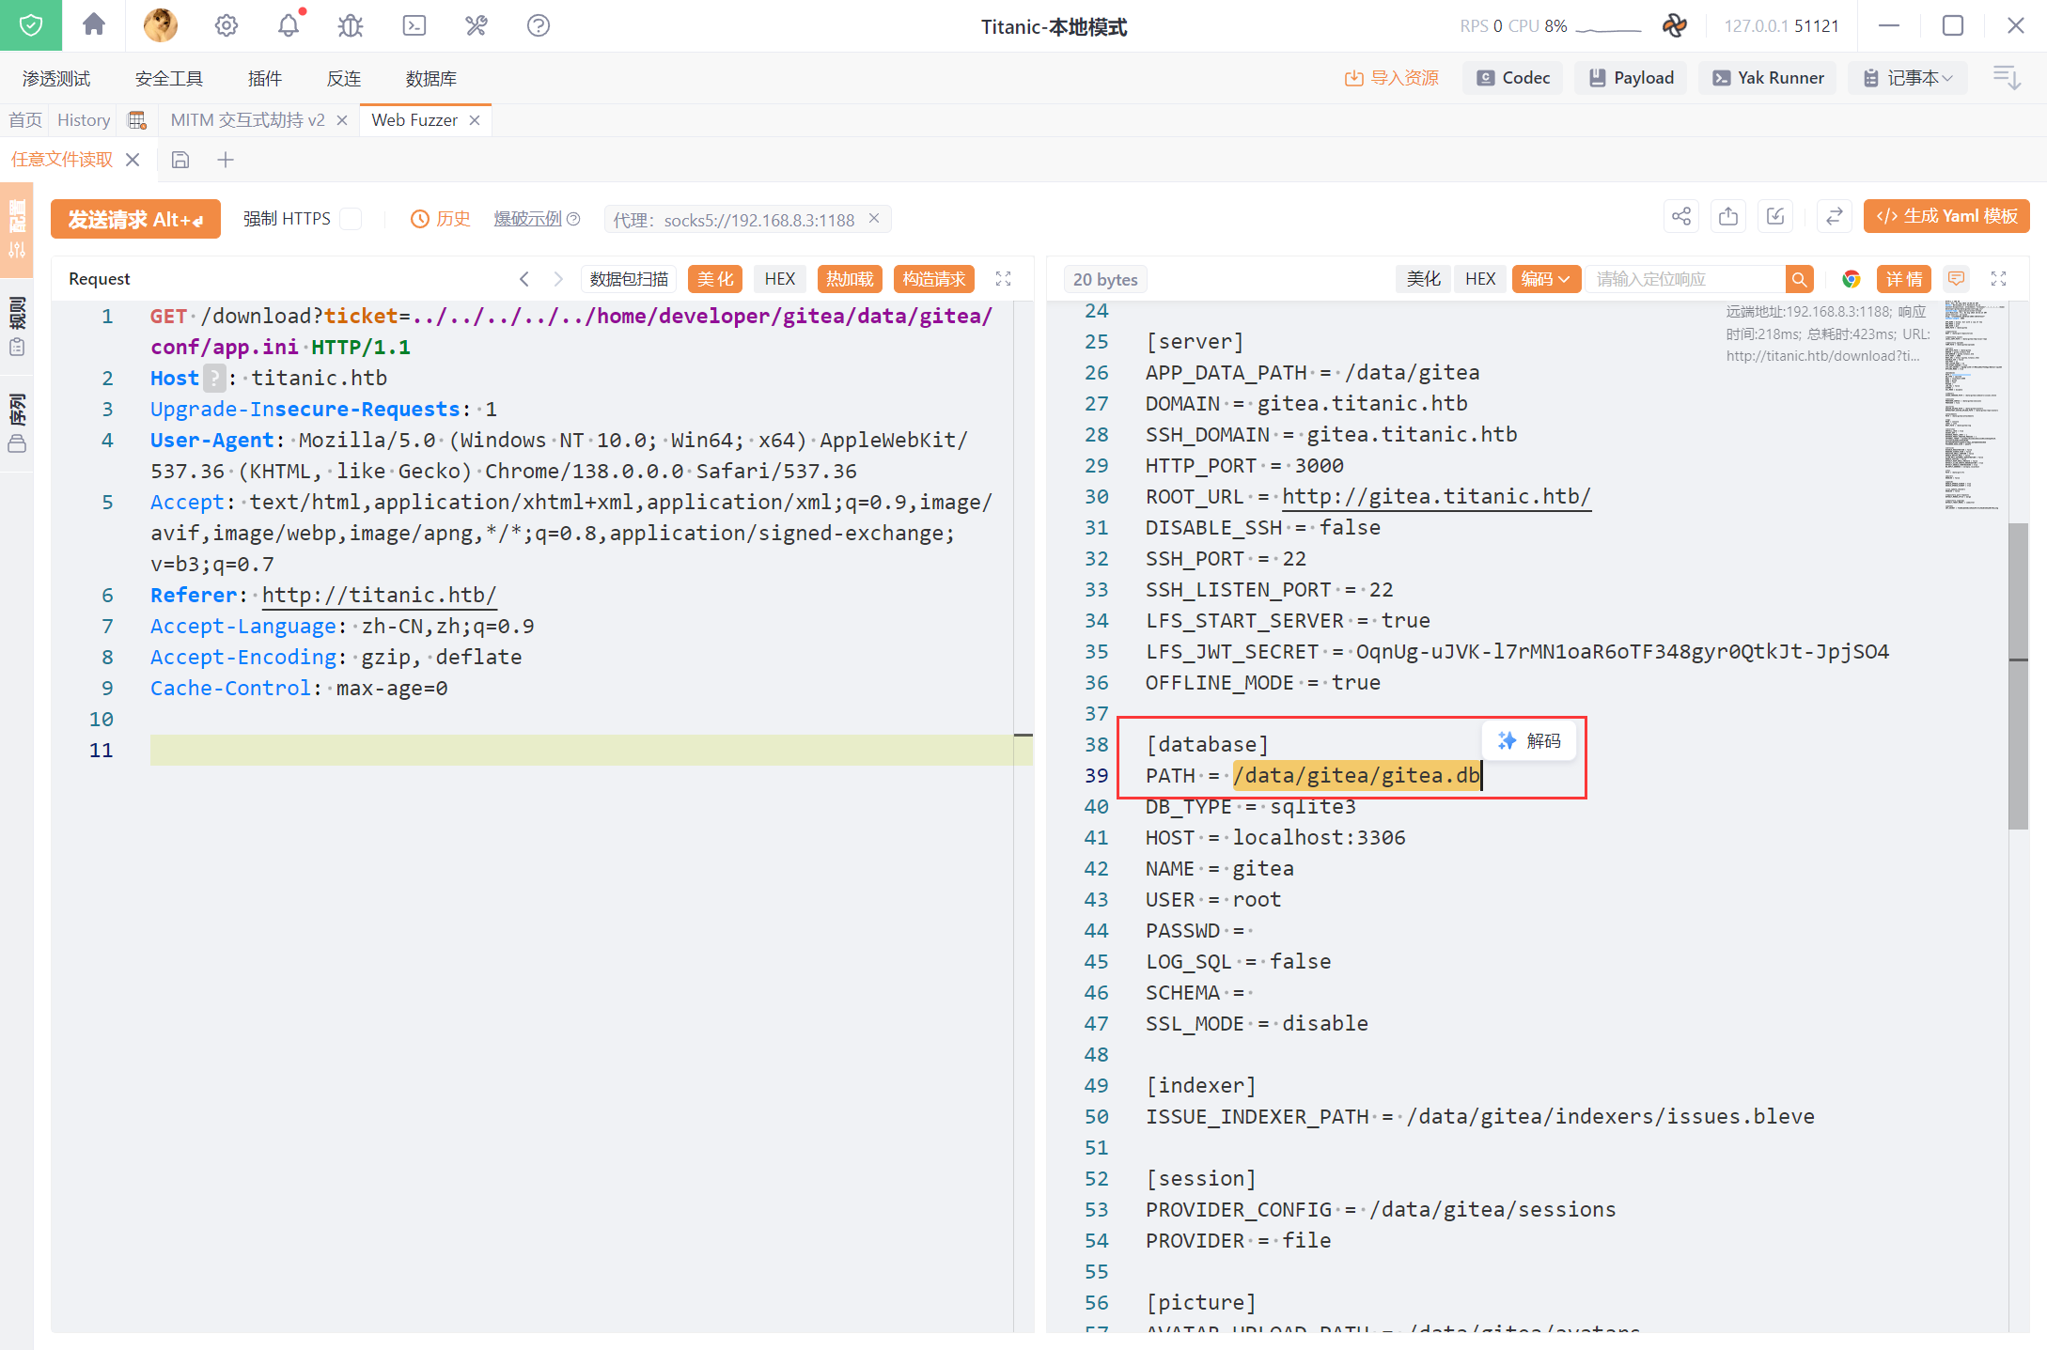Open the 编码 encoding dropdown
The width and height of the screenshot is (2047, 1350).
point(1545,279)
